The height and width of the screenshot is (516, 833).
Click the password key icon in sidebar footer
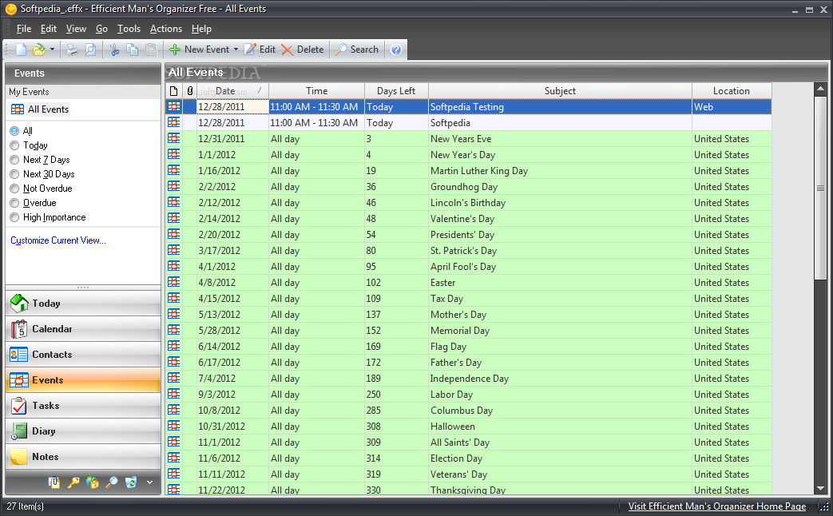[x=73, y=482]
